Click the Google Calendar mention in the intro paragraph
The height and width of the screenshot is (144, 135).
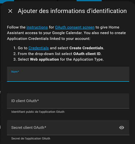(67, 33)
